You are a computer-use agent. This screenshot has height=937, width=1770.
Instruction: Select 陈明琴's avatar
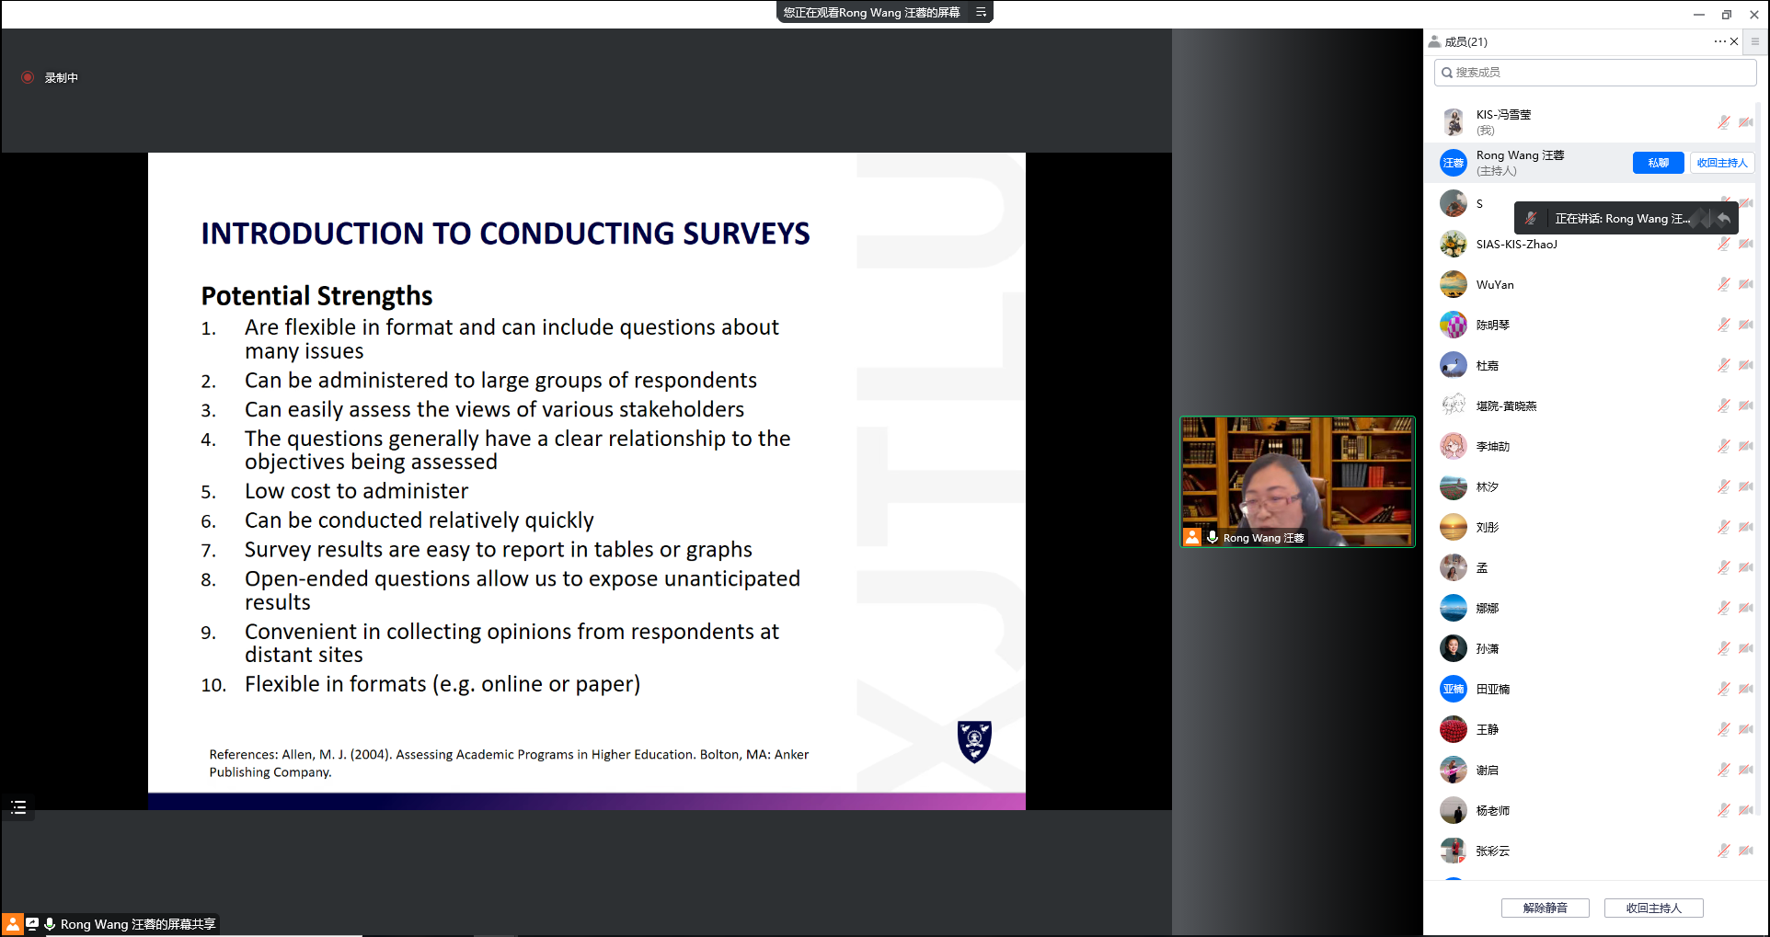point(1454,325)
